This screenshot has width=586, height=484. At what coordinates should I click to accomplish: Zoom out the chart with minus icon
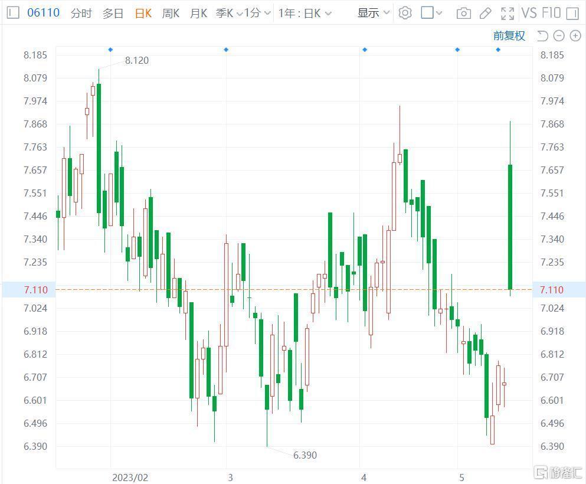click(x=559, y=36)
